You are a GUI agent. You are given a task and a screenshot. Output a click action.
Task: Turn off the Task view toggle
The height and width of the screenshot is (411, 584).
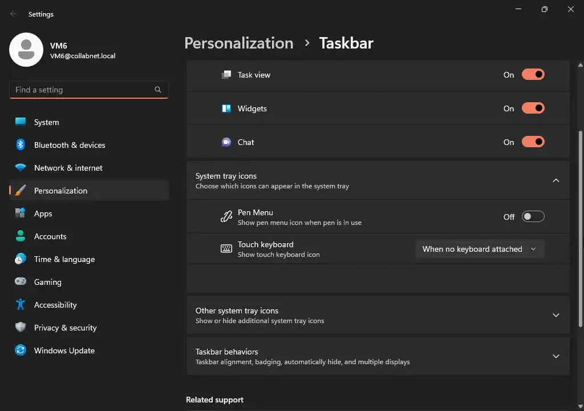pyautogui.click(x=533, y=75)
